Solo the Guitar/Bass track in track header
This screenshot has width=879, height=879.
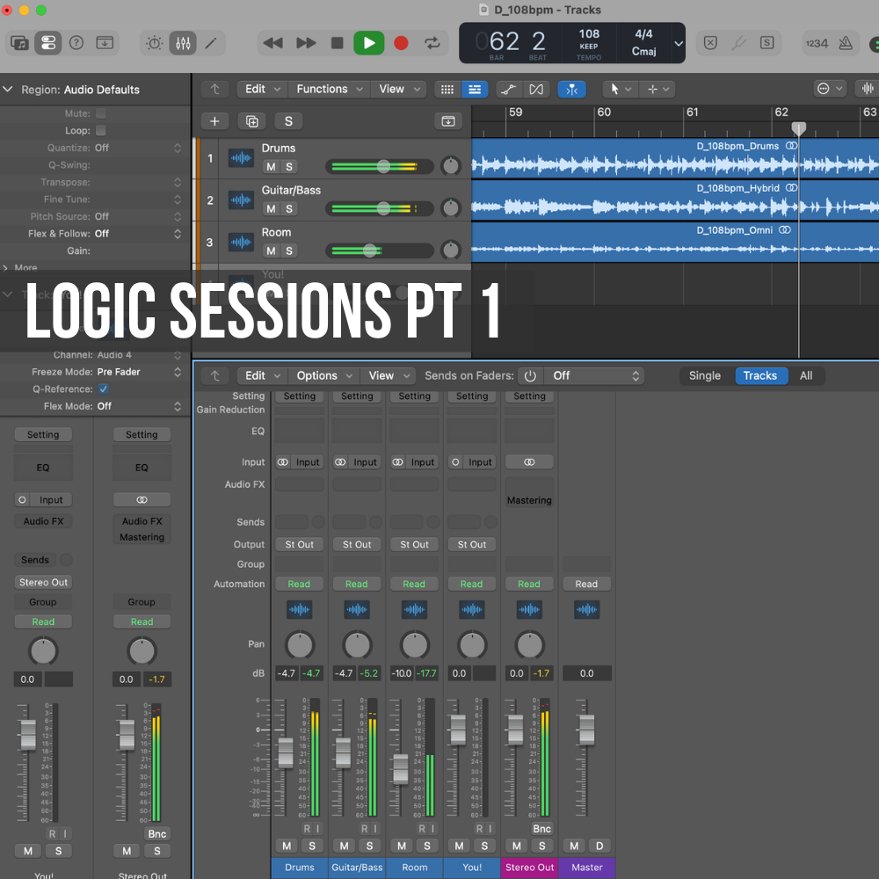pos(289,208)
